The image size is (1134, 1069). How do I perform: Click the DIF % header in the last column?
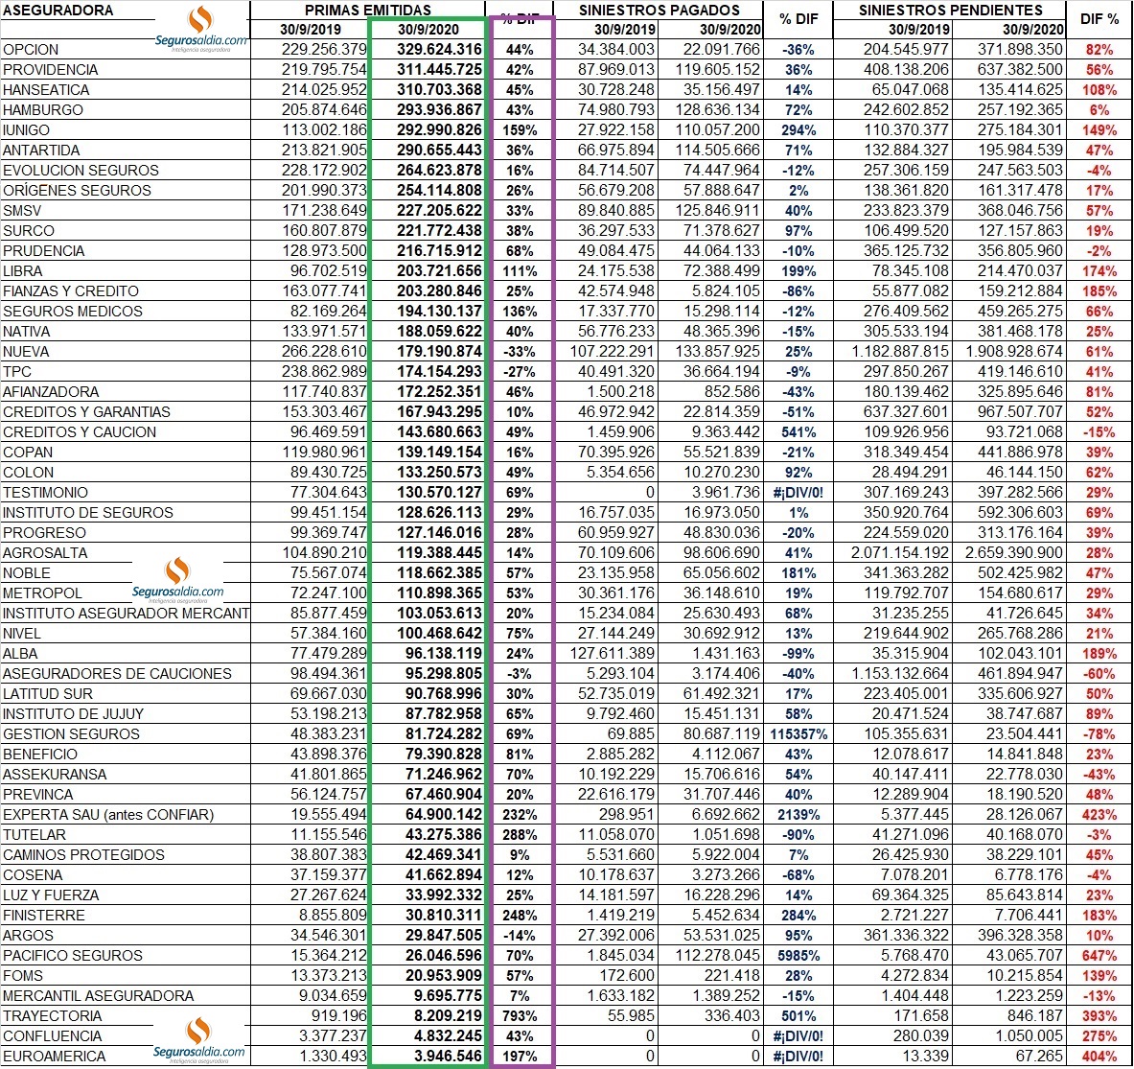coord(1099,19)
